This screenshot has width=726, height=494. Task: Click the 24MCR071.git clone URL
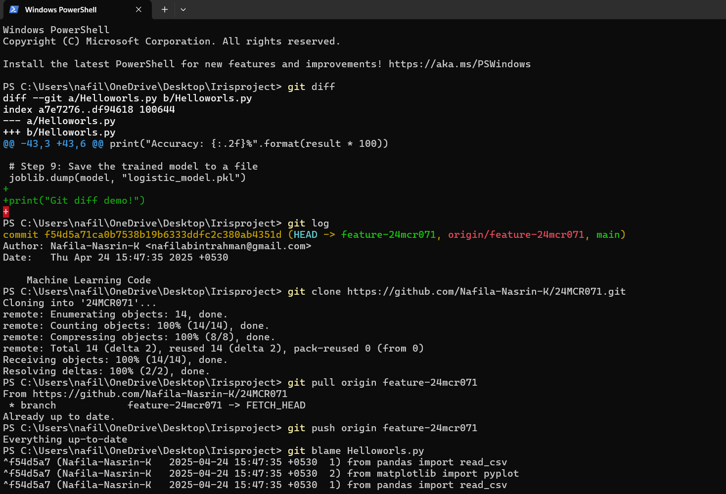tap(486, 292)
